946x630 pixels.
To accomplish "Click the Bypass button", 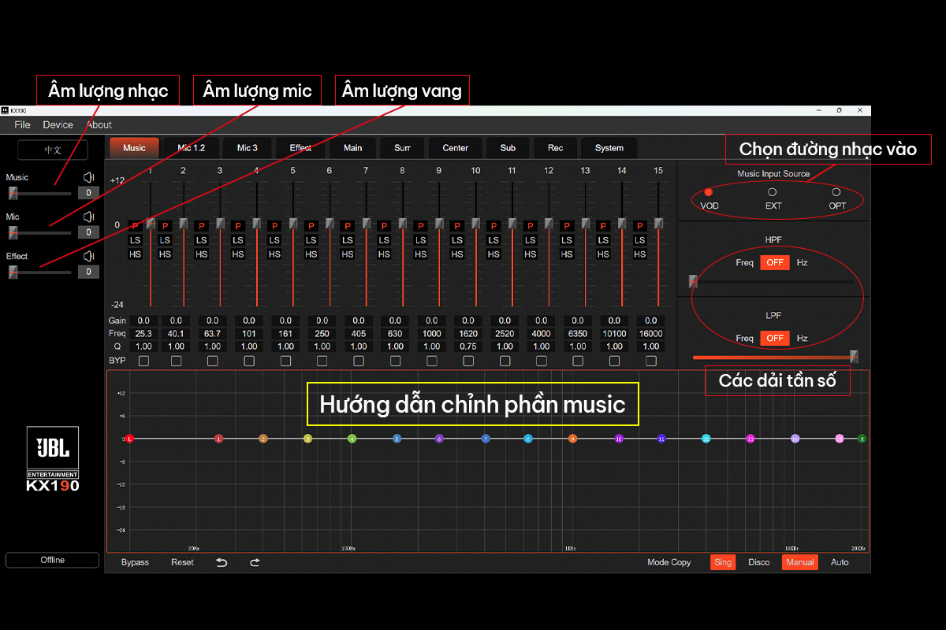I will pos(135,562).
